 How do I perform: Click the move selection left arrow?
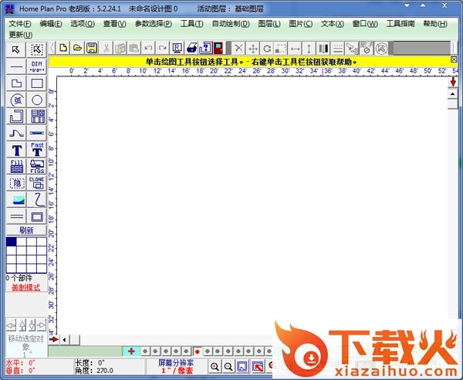tap(11, 325)
